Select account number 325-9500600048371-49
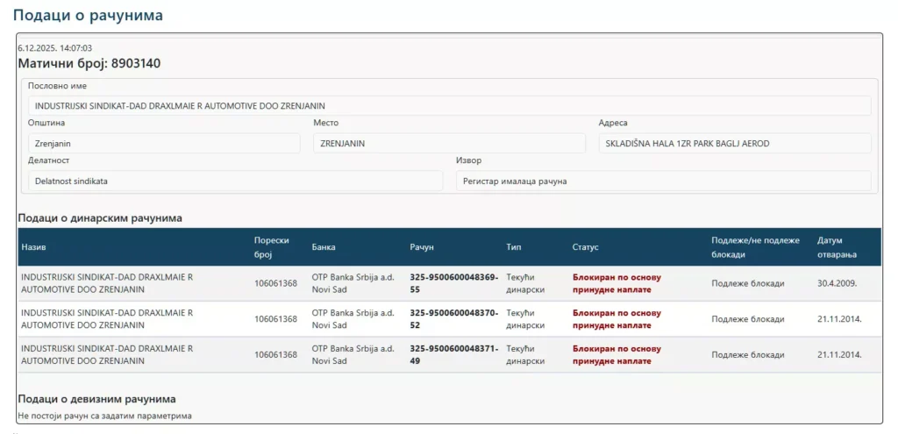The image size is (898, 434). coord(454,355)
